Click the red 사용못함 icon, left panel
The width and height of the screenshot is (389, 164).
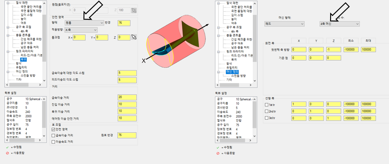[x=7, y=153]
